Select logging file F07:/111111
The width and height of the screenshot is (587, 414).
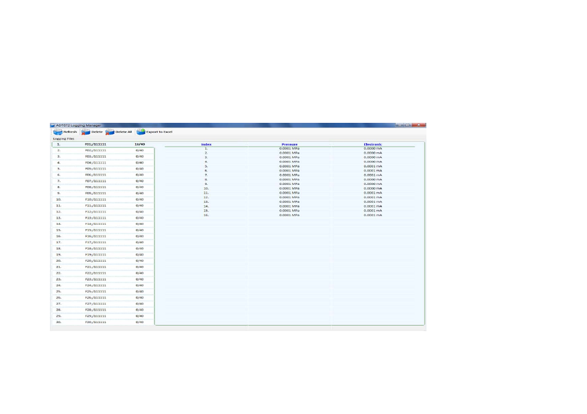pyautogui.click(x=103, y=181)
